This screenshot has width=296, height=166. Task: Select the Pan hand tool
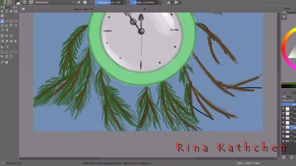click(6, 62)
